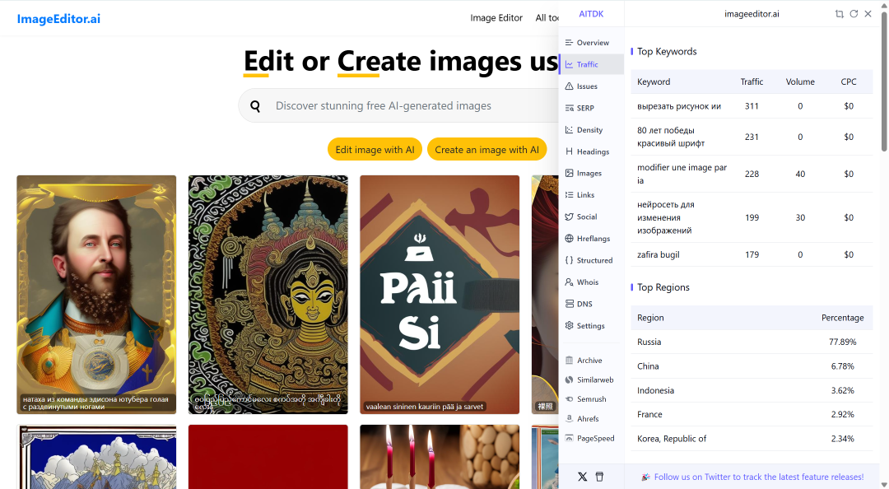This screenshot has height=489, width=889.
Task: Click the Top Regions heading
Action: (663, 287)
